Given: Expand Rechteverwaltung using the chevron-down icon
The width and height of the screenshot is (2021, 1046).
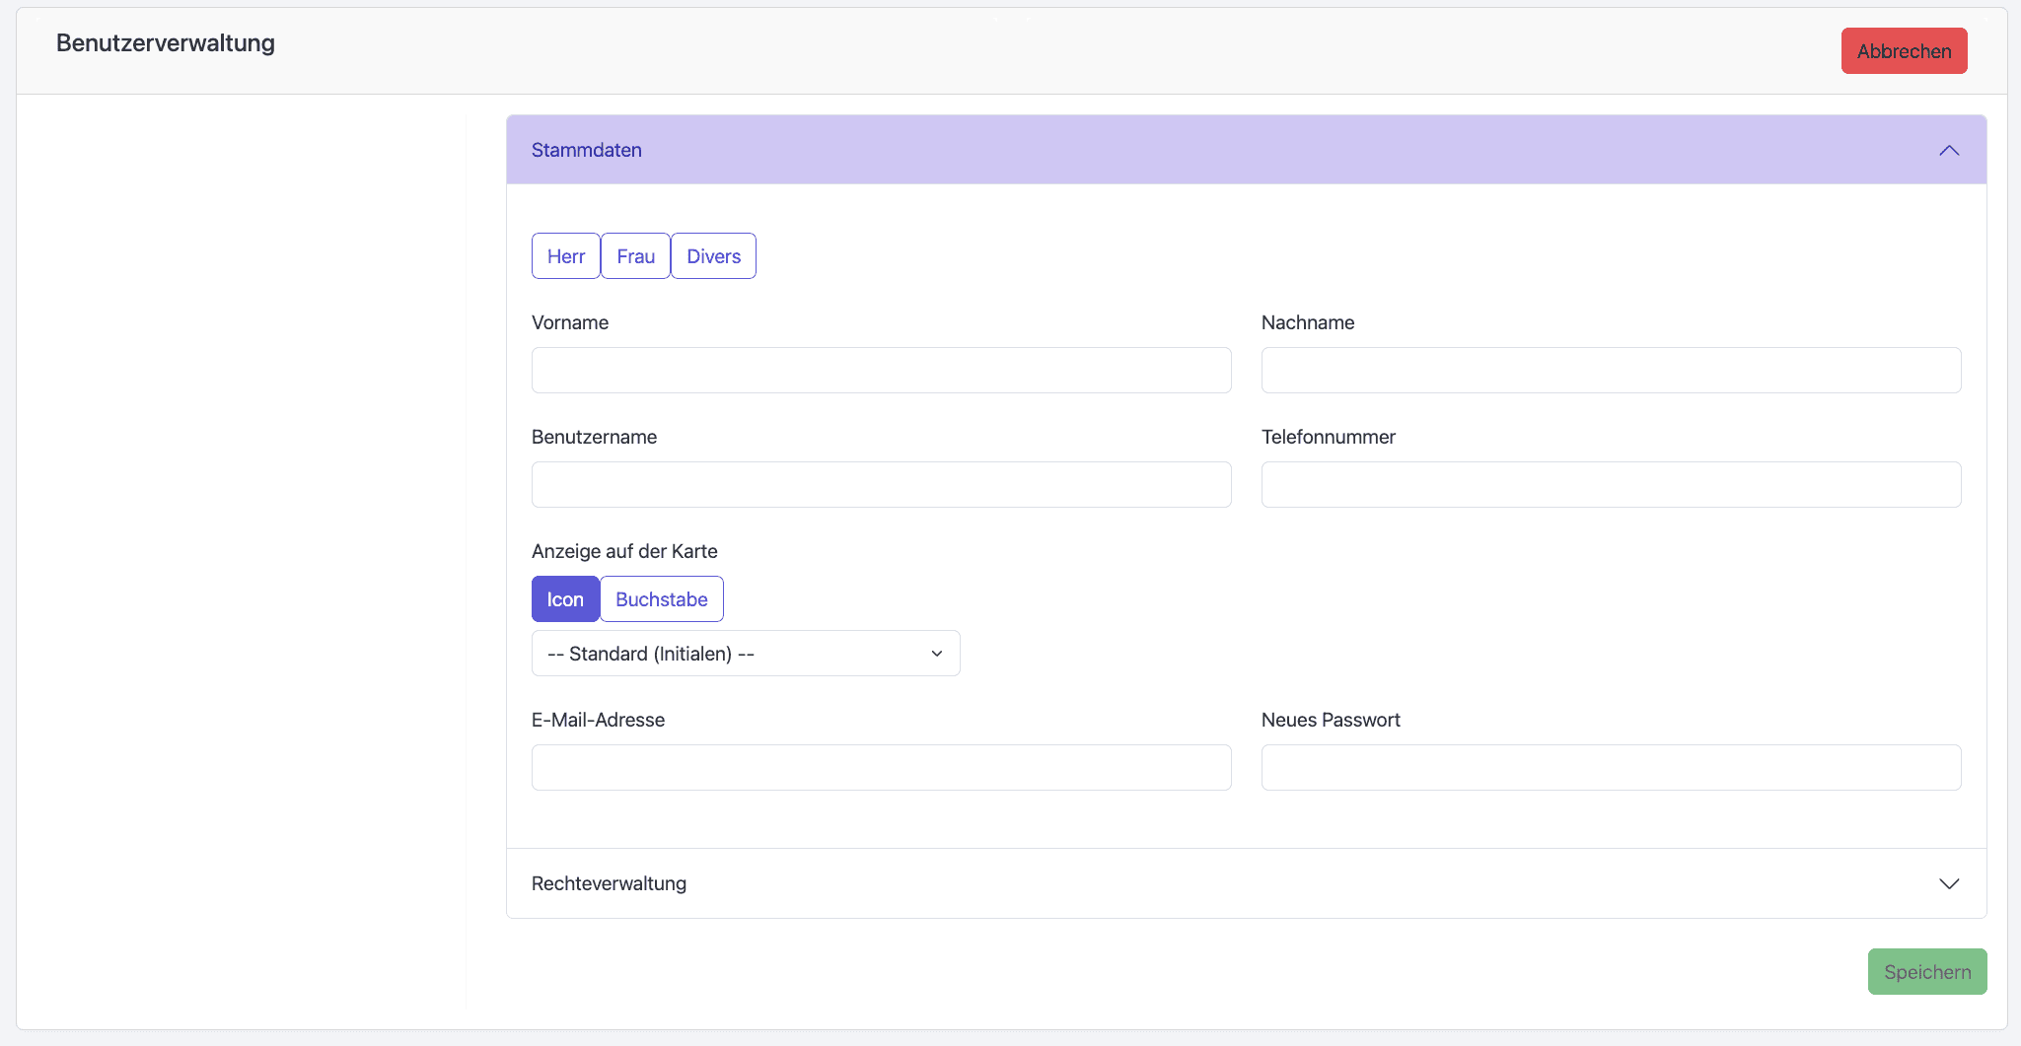Looking at the screenshot, I should [x=1948, y=884].
